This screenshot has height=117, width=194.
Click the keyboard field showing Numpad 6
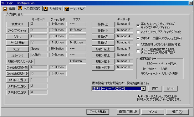124,43
